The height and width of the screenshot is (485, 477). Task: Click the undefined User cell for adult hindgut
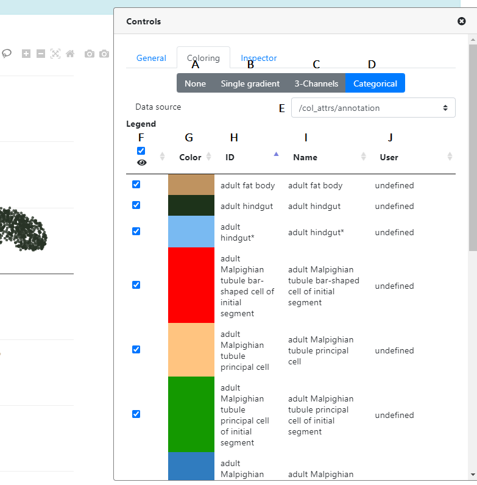pyautogui.click(x=394, y=206)
